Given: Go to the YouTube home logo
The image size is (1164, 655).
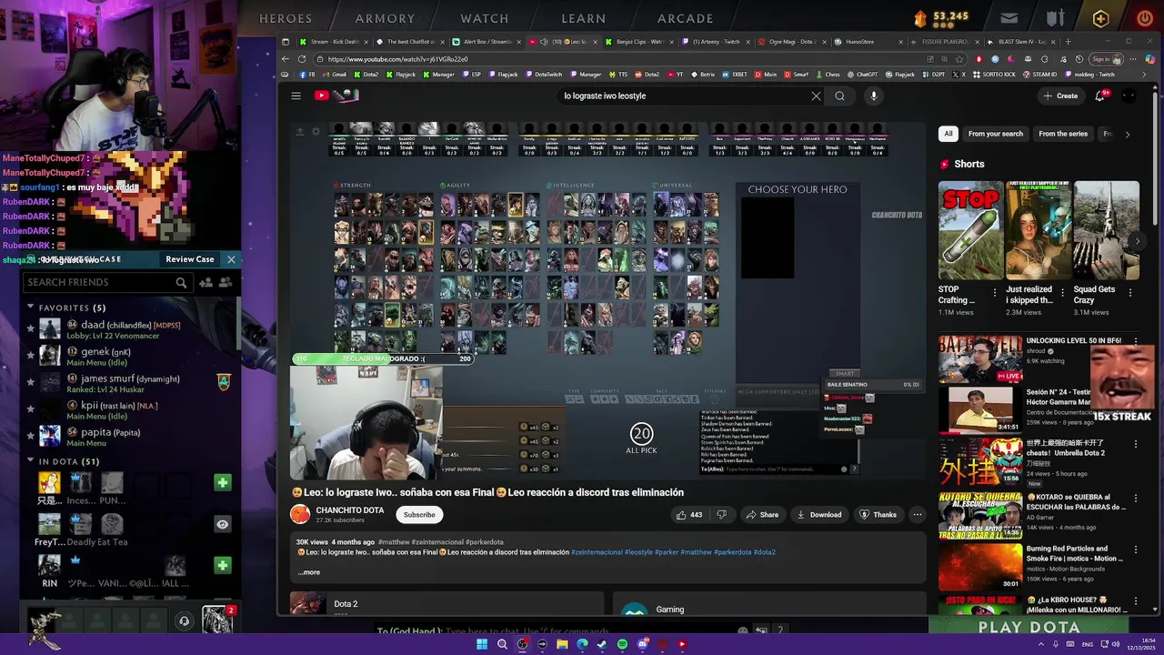Looking at the screenshot, I should 336,96.
